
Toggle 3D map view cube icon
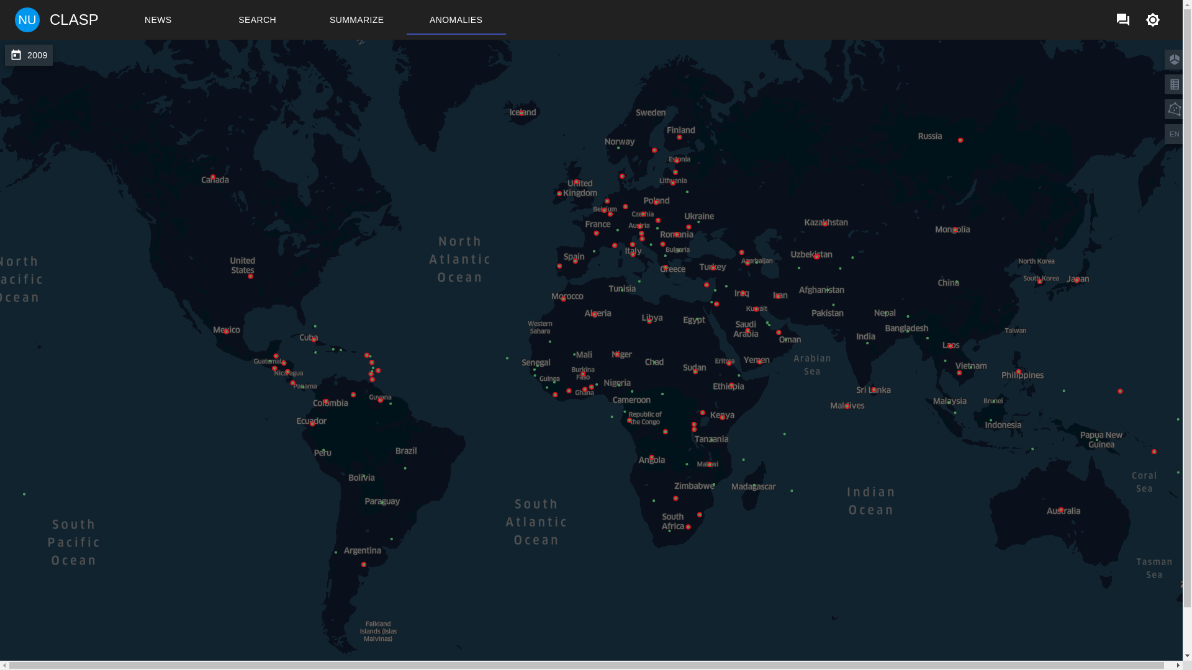(x=1173, y=60)
